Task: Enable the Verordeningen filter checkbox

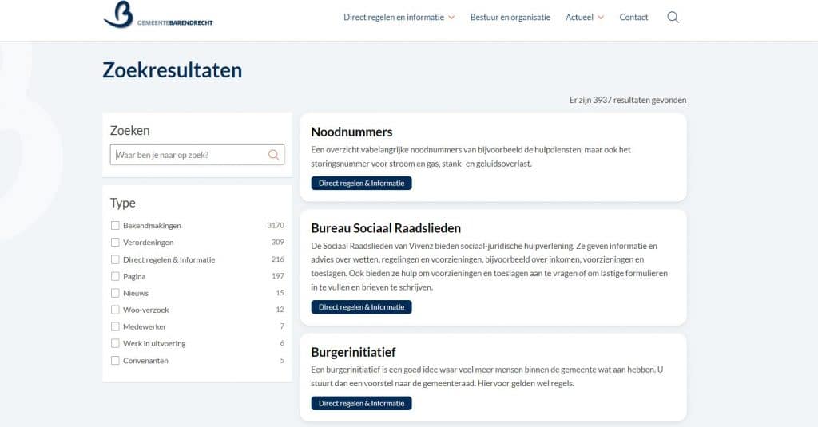Action: [x=115, y=243]
